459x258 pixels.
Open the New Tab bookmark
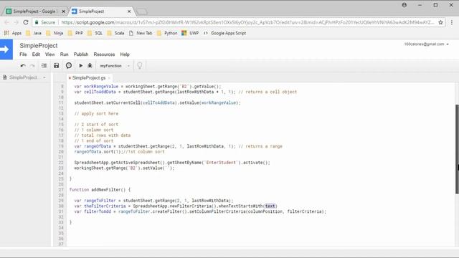[141, 33]
